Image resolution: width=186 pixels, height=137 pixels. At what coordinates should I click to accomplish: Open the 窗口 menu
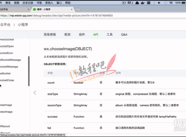(59, 3)
